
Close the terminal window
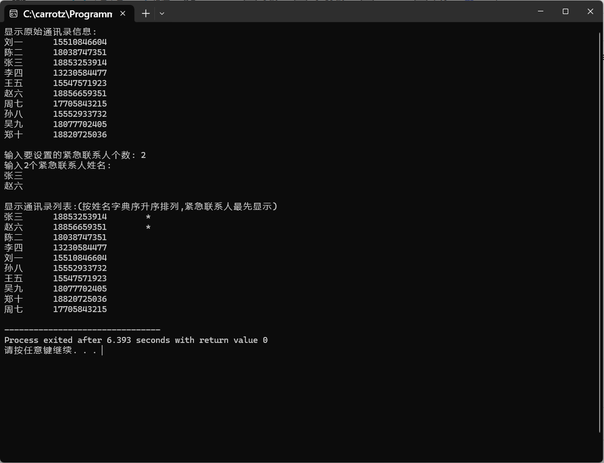coord(590,11)
